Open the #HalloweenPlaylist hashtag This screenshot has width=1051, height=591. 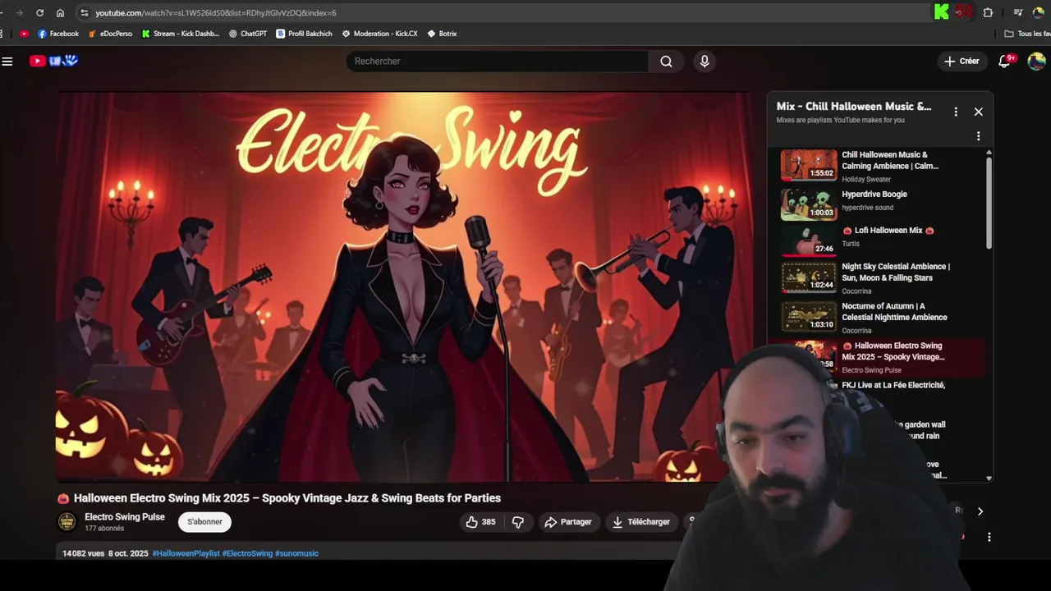pyautogui.click(x=186, y=553)
